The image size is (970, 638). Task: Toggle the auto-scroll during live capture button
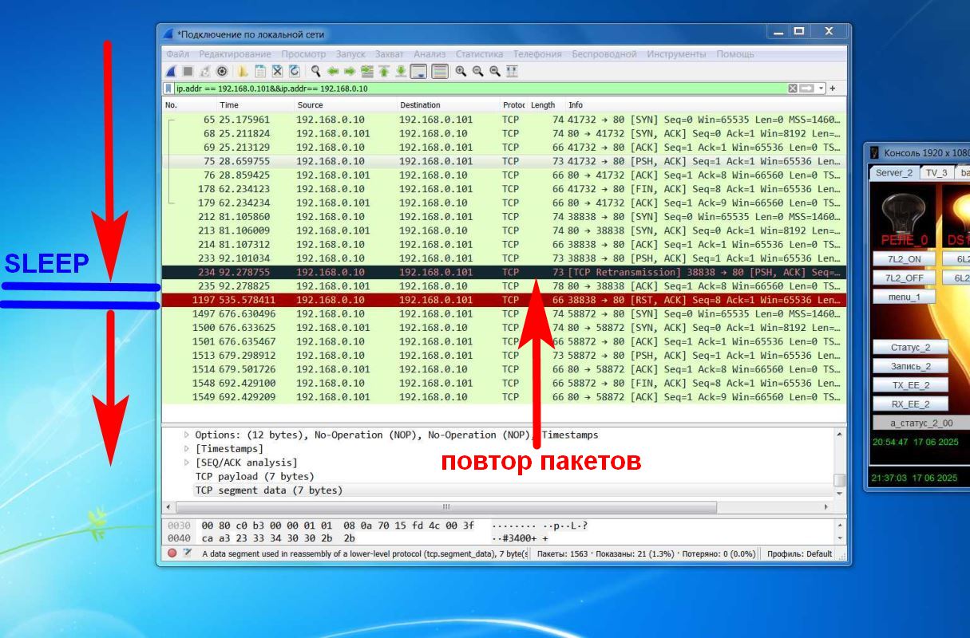point(418,71)
